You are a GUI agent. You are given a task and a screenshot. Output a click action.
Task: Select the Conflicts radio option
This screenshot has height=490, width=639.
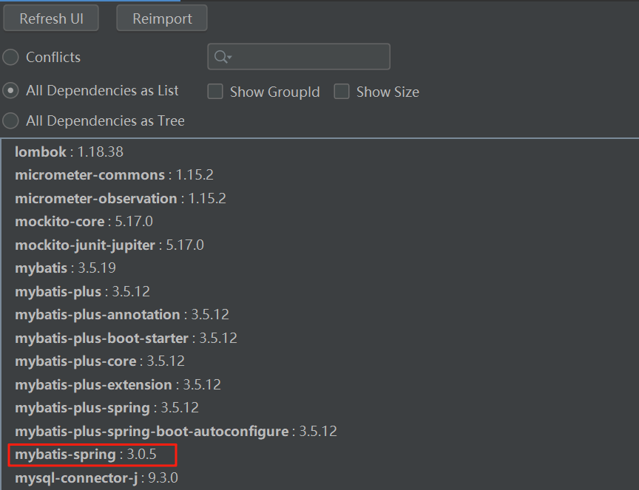click(10, 57)
